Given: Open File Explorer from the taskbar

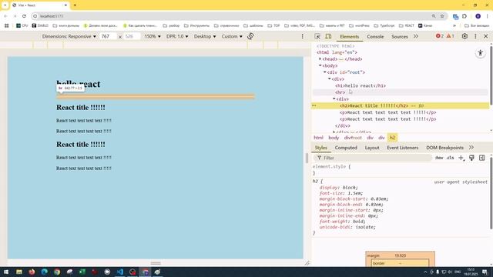Looking at the screenshot, I should coord(19,272).
